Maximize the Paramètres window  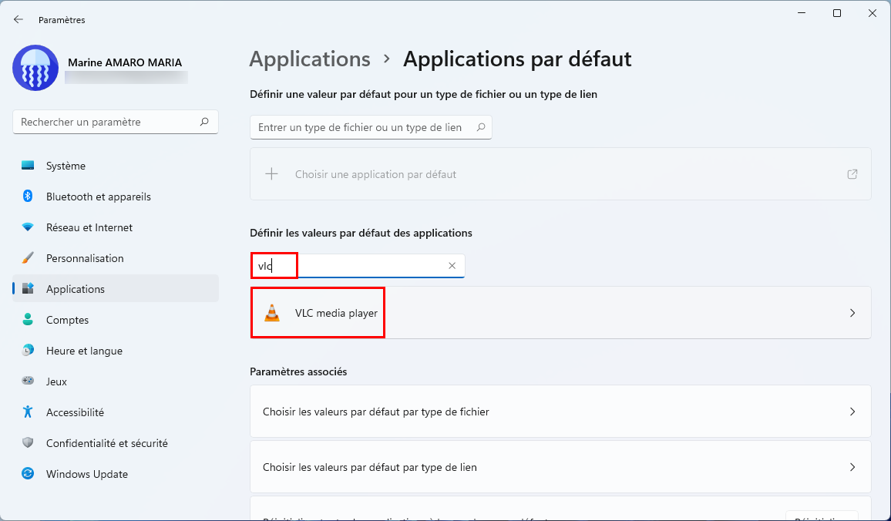pyautogui.click(x=837, y=13)
